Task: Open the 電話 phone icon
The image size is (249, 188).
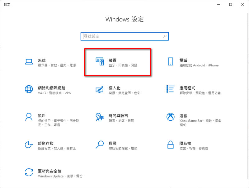Action: pos(170,61)
